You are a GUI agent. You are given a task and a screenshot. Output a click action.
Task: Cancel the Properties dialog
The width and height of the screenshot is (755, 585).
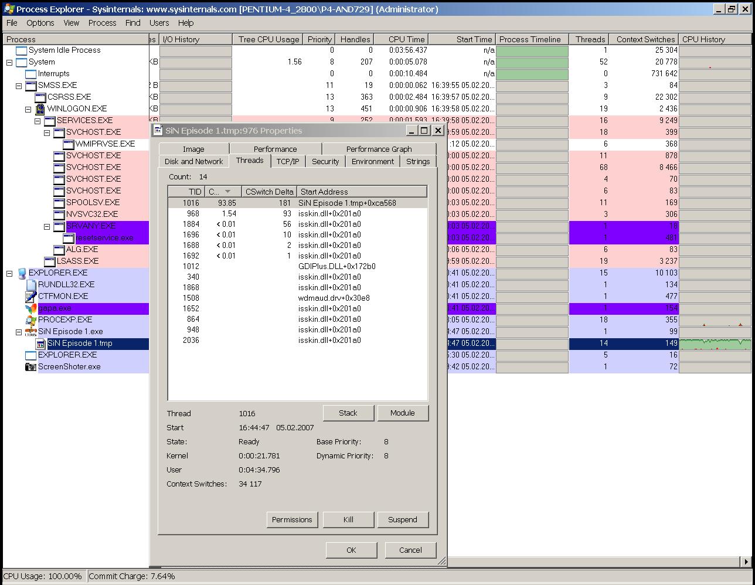(410, 550)
